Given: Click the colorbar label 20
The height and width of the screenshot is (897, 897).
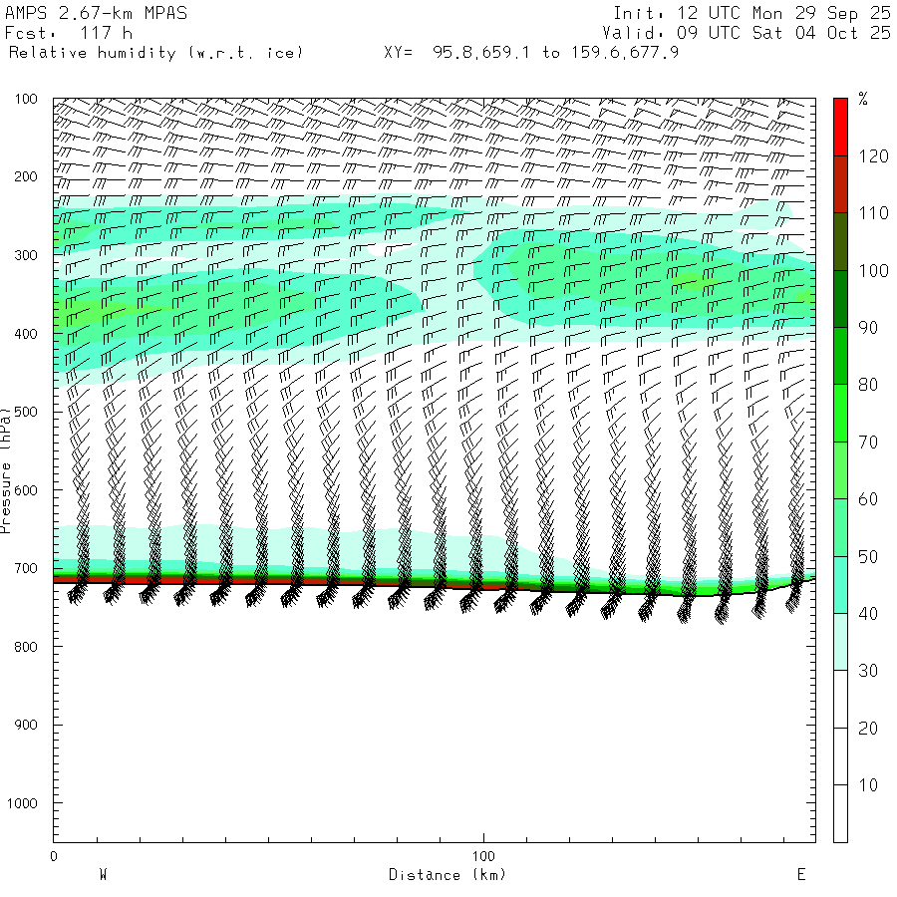Looking at the screenshot, I should pyautogui.click(x=868, y=729).
